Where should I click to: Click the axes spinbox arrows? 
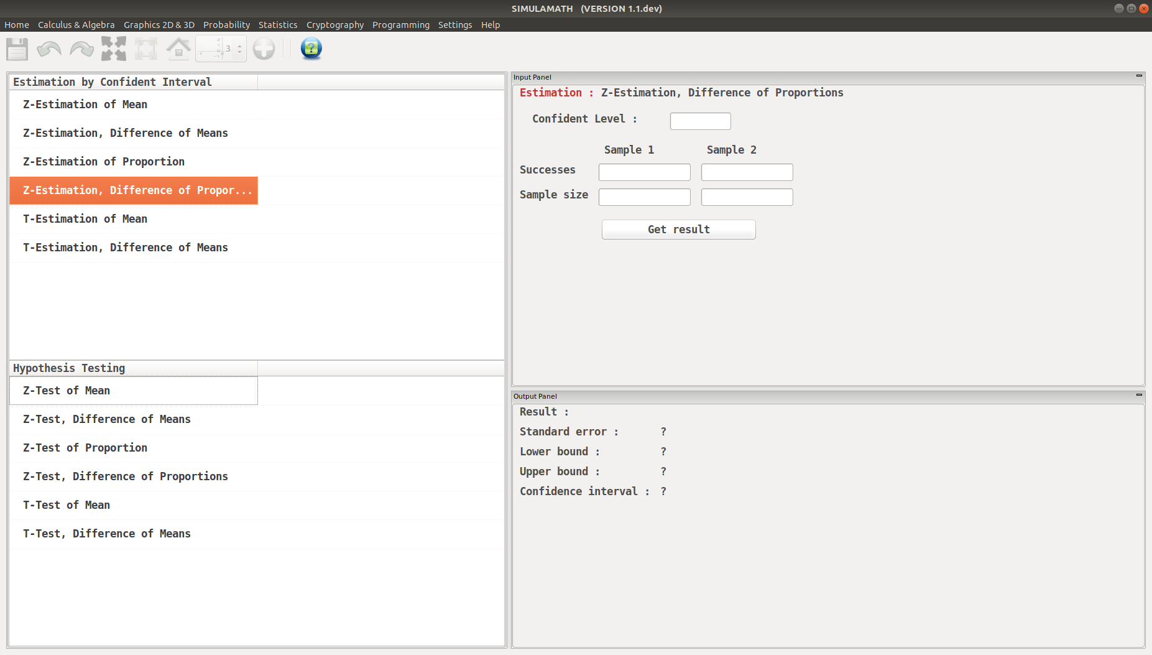tap(239, 49)
